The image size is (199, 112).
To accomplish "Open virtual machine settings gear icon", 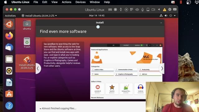I will coord(170,9).
